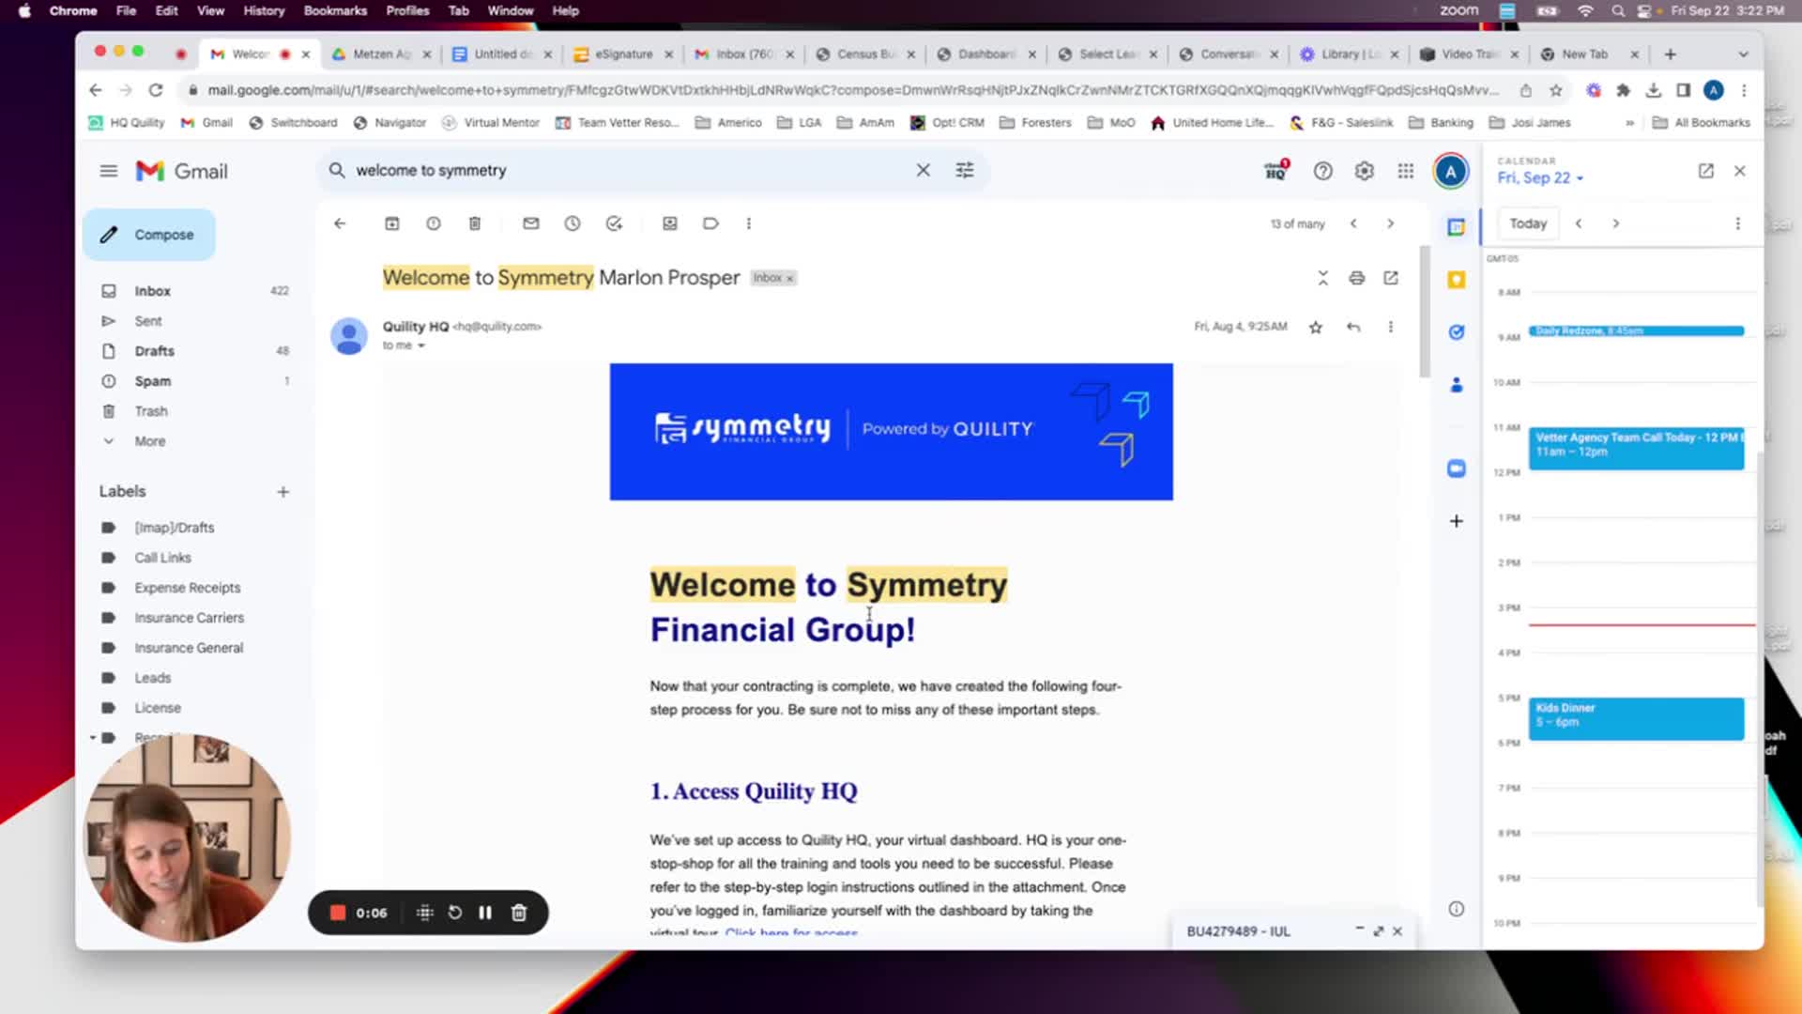
Task: Show older conversation arrow
Action: click(x=1391, y=223)
